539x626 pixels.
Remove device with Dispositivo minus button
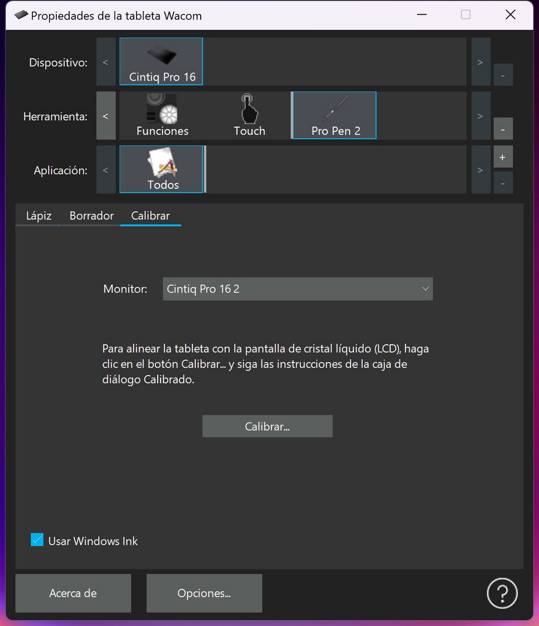pyautogui.click(x=503, y=75)
